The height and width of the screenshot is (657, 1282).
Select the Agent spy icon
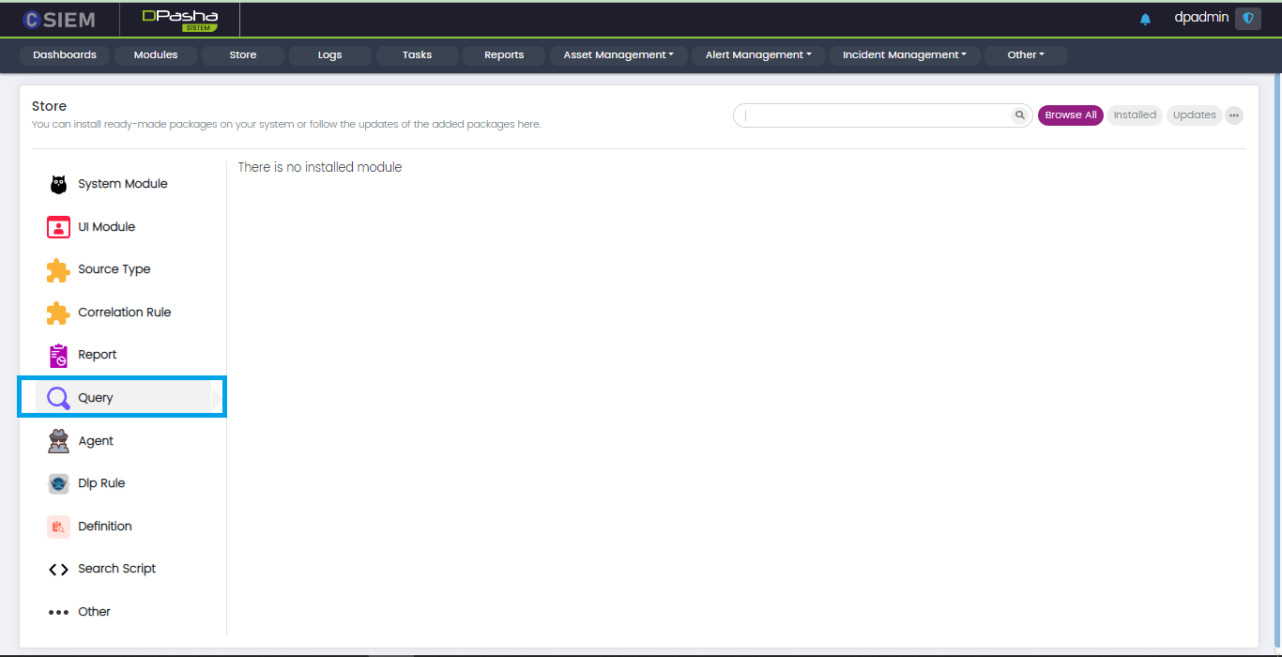click(x=58, y=441)
